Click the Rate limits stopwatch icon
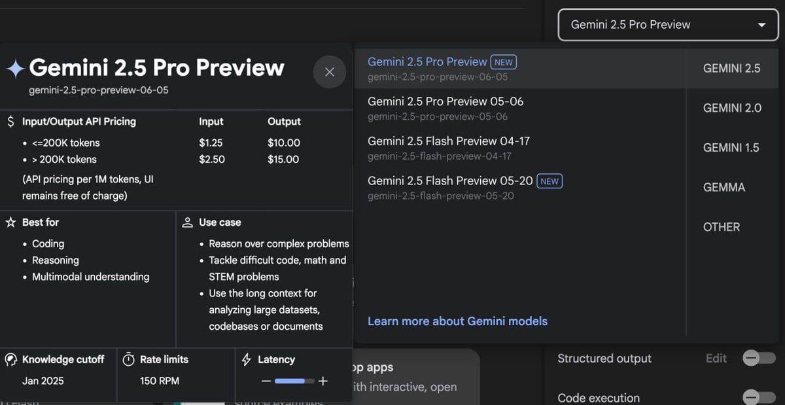The width and height of the screenshot is (785, 405). point(129,360)
